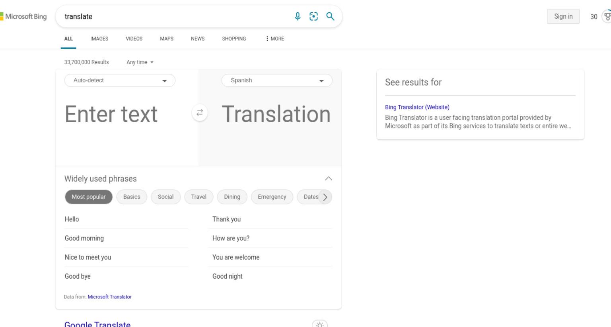Open the rewards trophy icon
This screenshot has width=611, height=327.
point(606,17)
